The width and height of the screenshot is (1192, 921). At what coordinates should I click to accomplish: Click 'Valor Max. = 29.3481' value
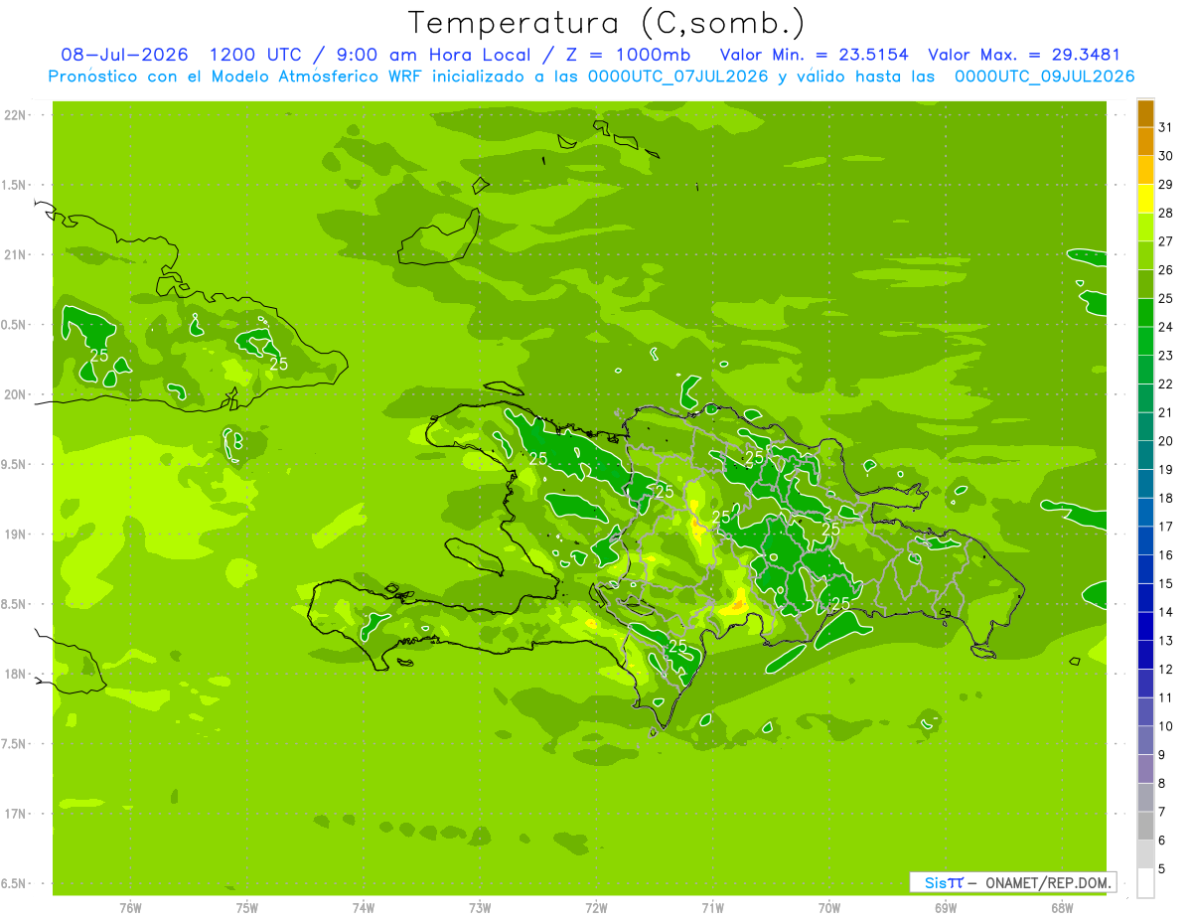pos(1024,55)
